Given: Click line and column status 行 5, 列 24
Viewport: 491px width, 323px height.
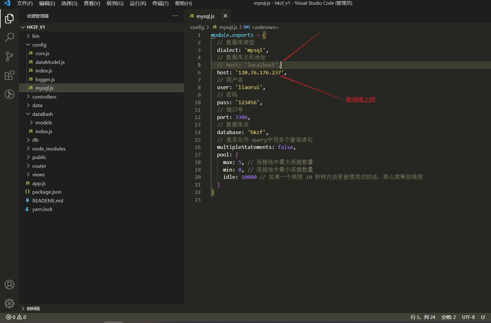Looking at the screenshot, I should 423,317.
